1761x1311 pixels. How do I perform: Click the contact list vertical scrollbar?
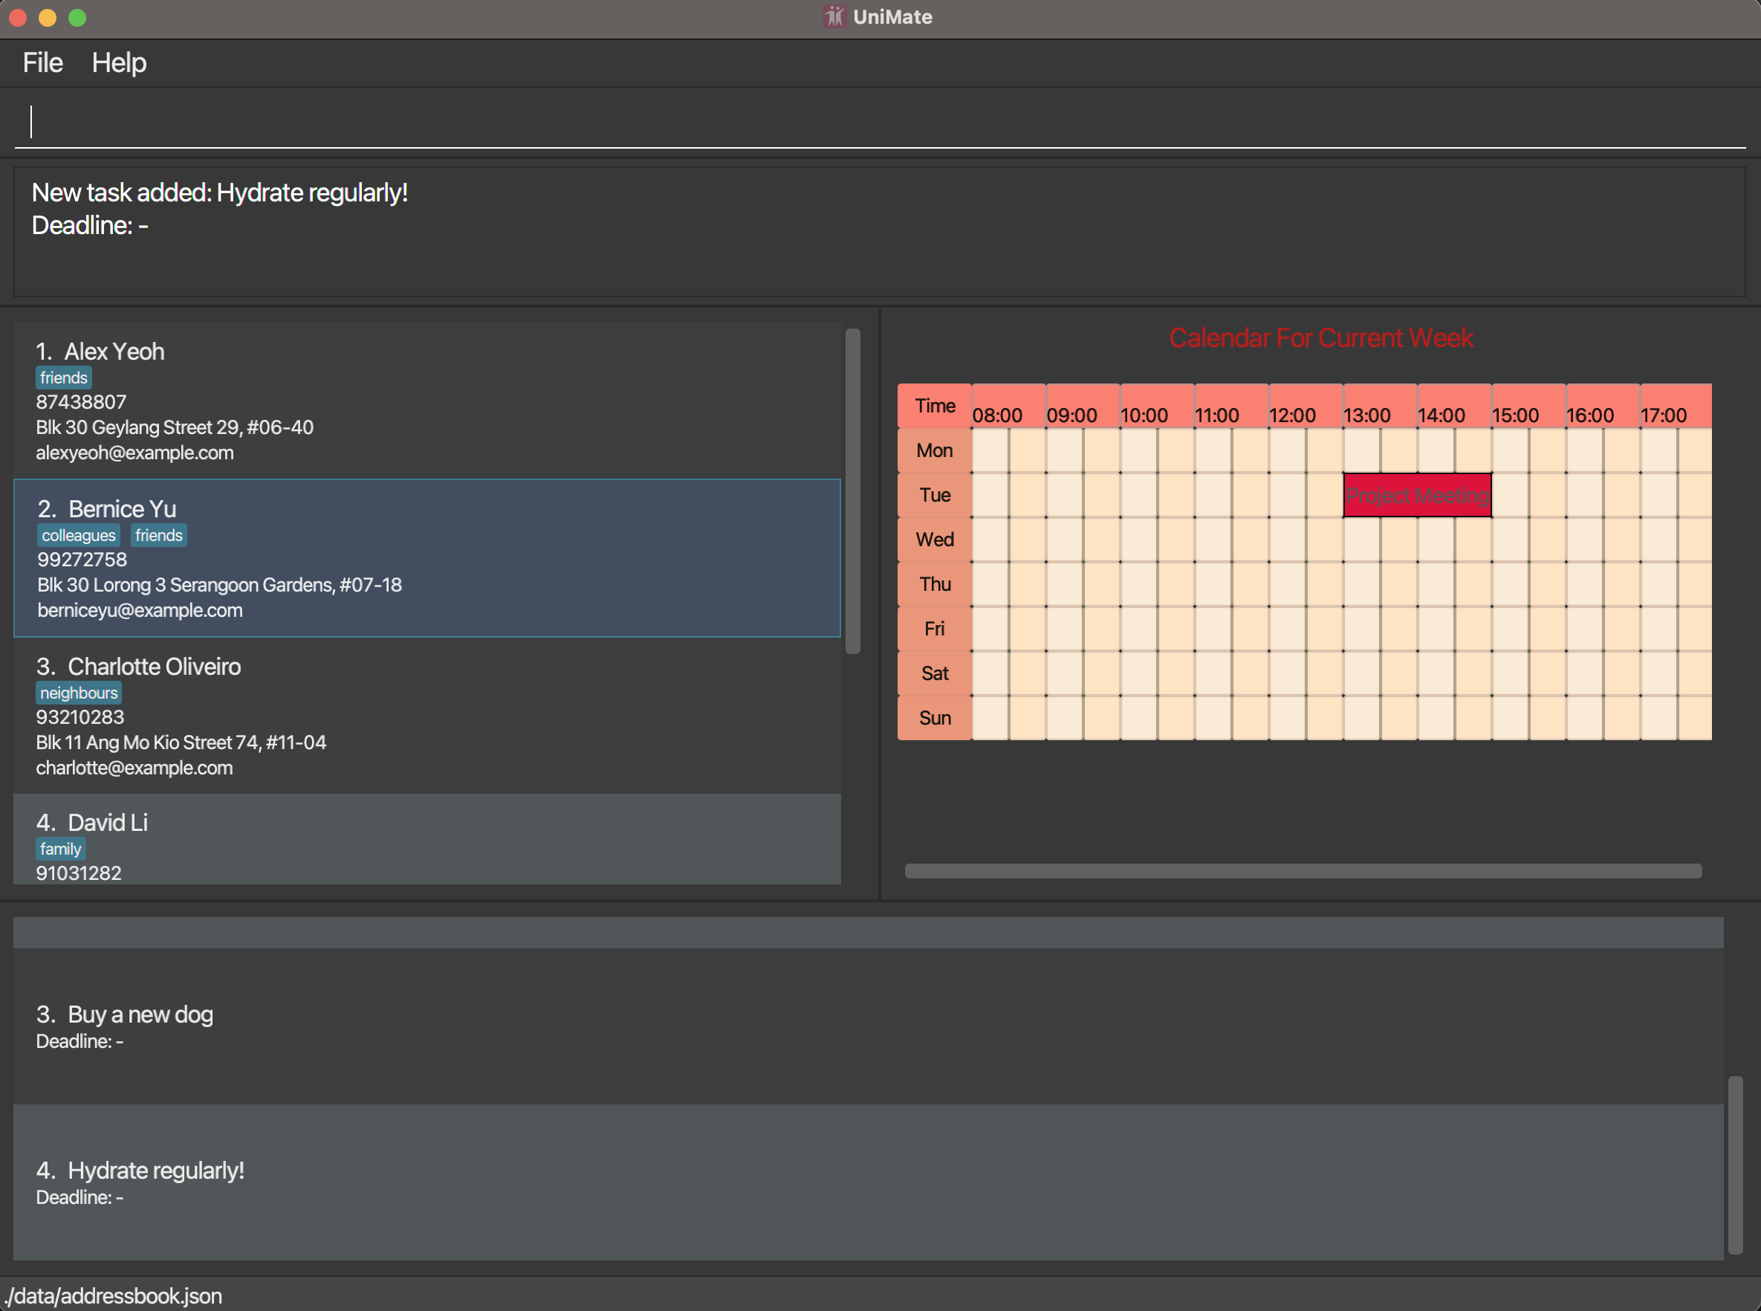click(x=853, y=491)
